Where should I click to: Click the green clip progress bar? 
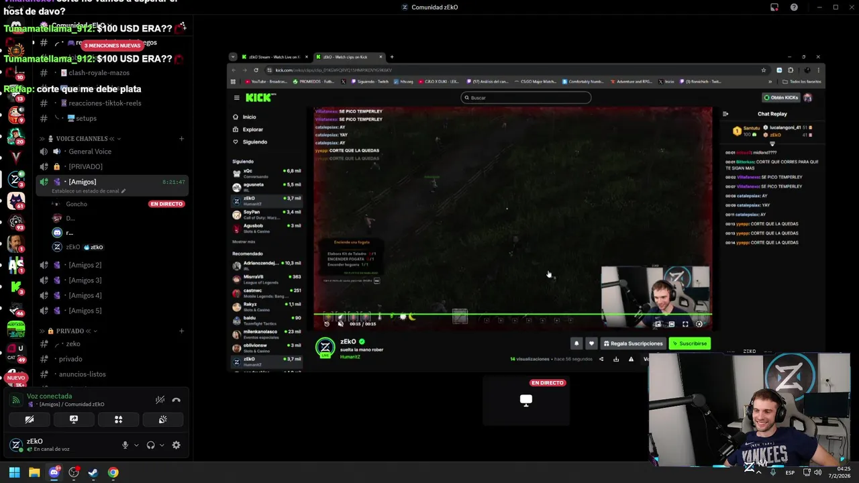[x=513, y=314]
